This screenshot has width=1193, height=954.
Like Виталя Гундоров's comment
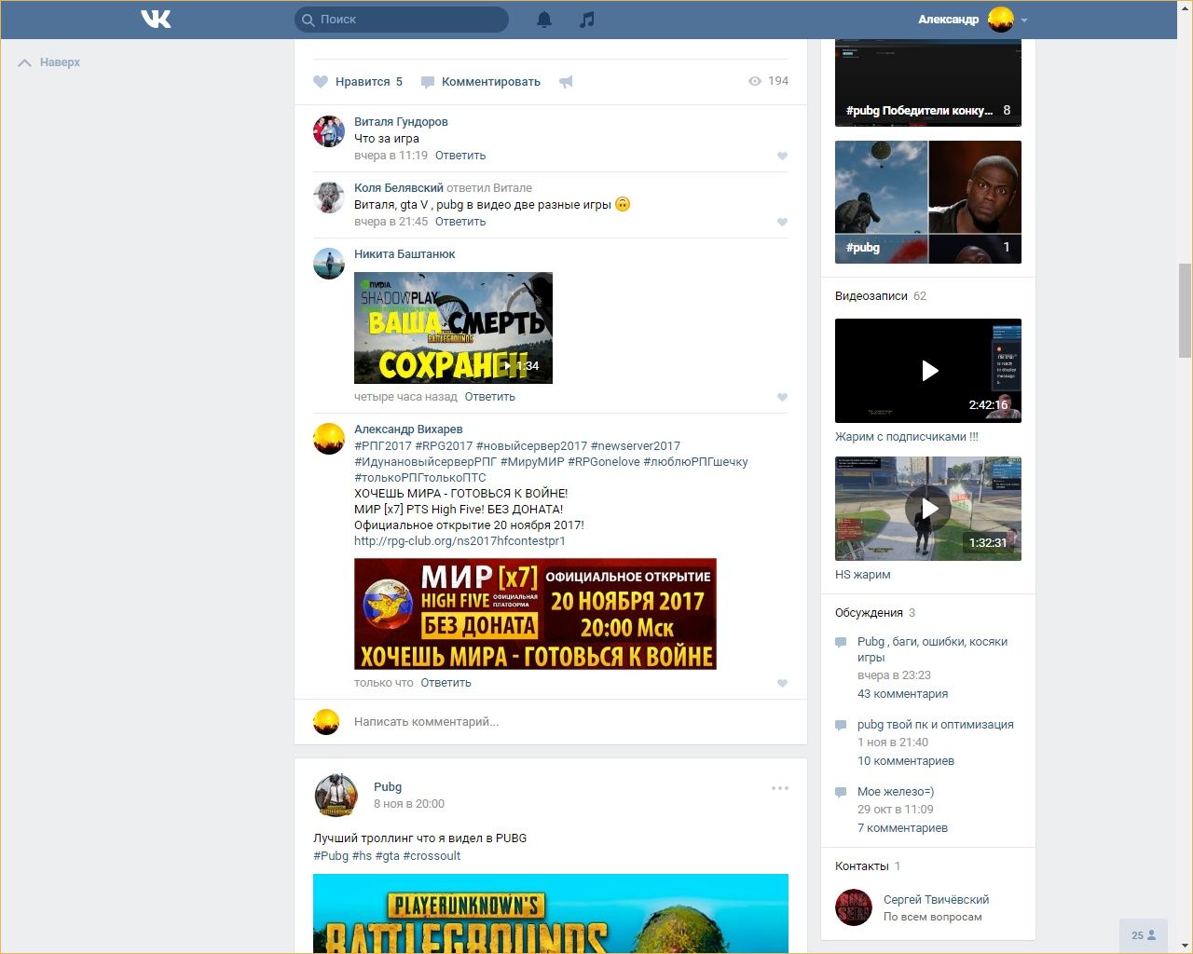783,157
